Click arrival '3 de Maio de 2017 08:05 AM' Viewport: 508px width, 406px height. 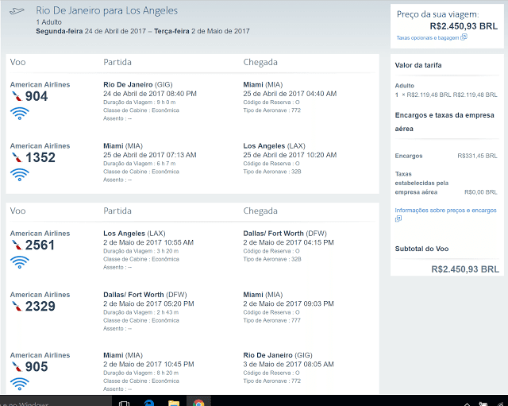click(288, 365)
